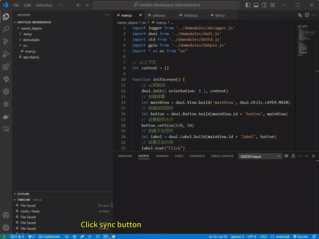Toggle the bottom panel visibility
Screen dimensions: 319x239
256,5
